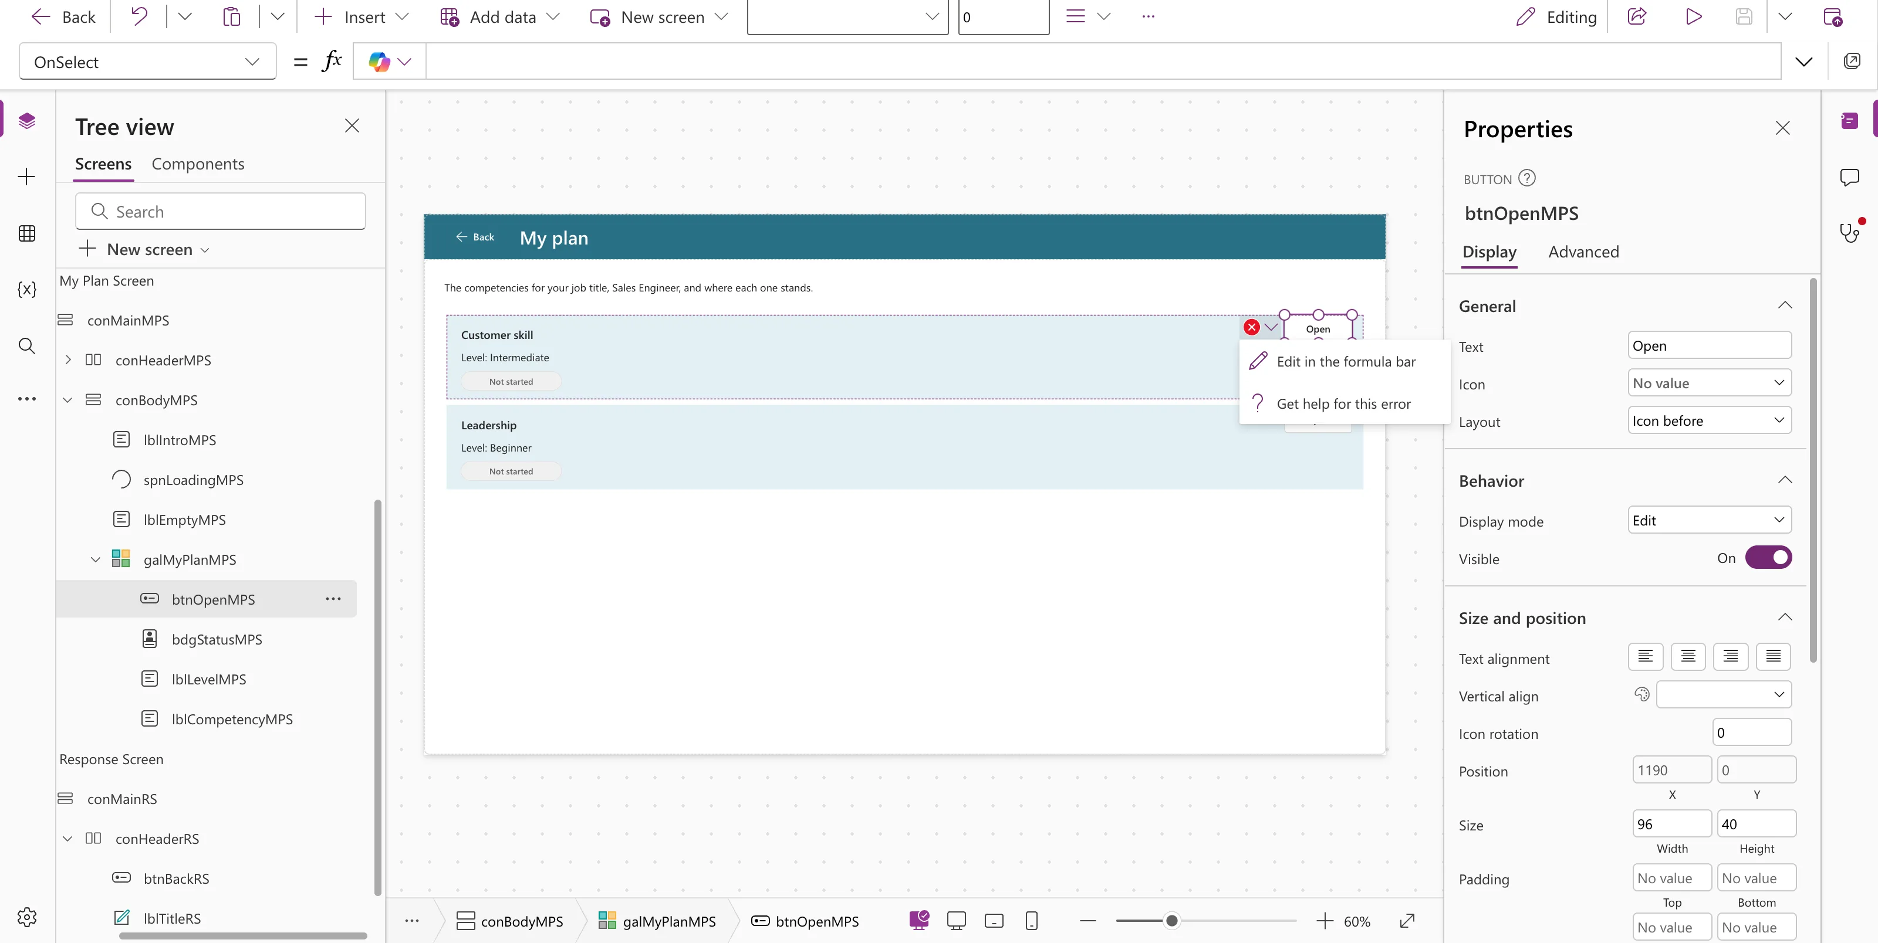Open the Display mode dropdown
Viewport: 1878px width, 943px height.
click(x=1709, y=520)
